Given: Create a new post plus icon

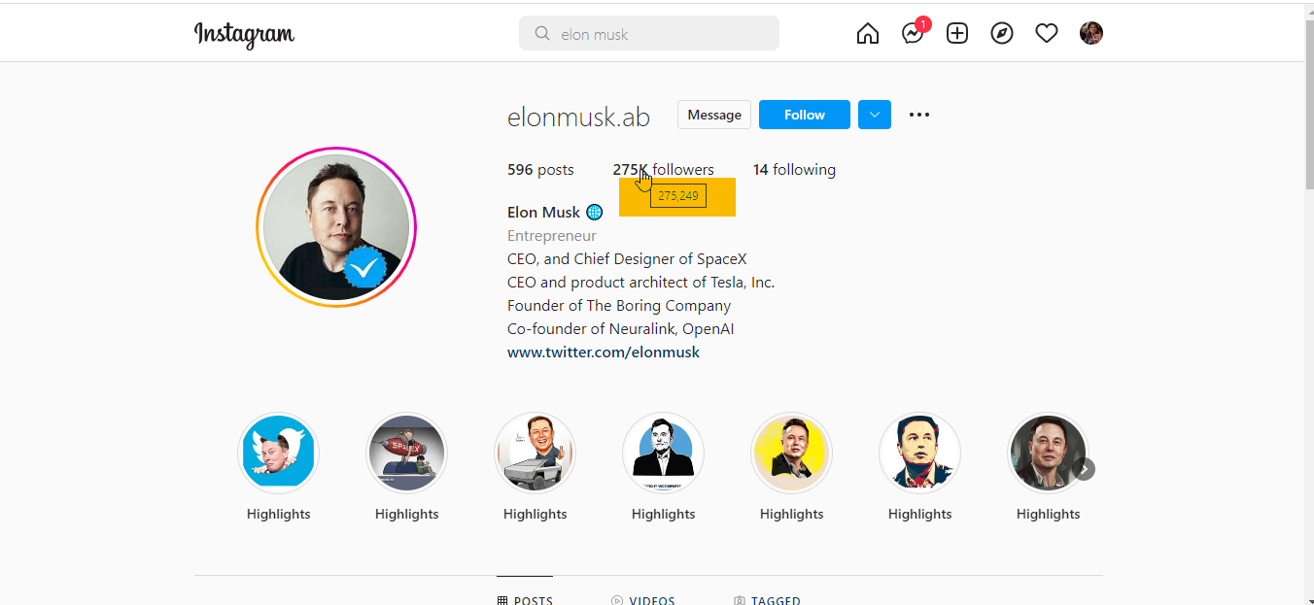Looking at the screenshot, I should click(x=957, y=34).
